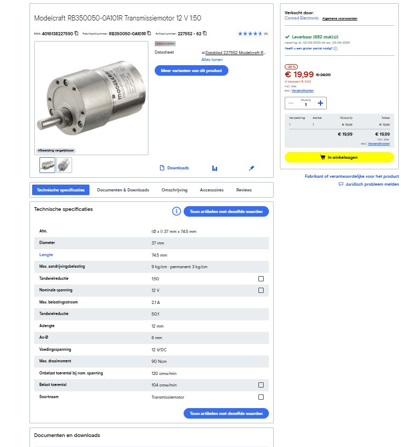Copy the Artikelnummer icon
The image size is (401, 447).
[x=205, y=33]
